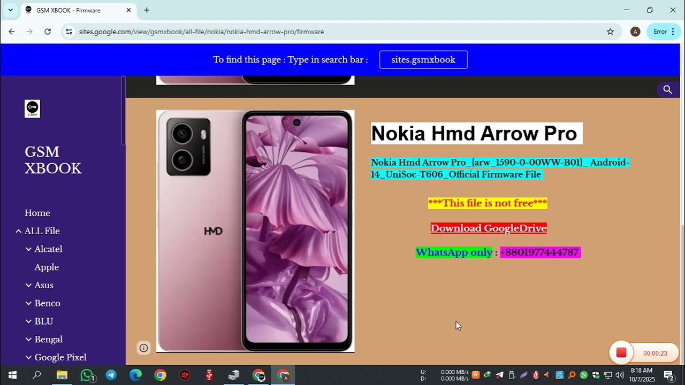The width and height of the screenshot is (685, 385).
Task: Open the volume speaker tray icon
Action: point(620,375)
